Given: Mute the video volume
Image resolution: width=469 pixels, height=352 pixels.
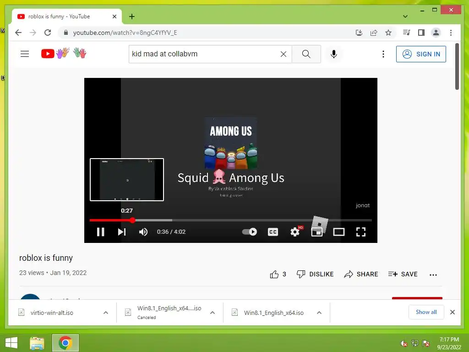Looking at the screenshot, I should point(143,232).
